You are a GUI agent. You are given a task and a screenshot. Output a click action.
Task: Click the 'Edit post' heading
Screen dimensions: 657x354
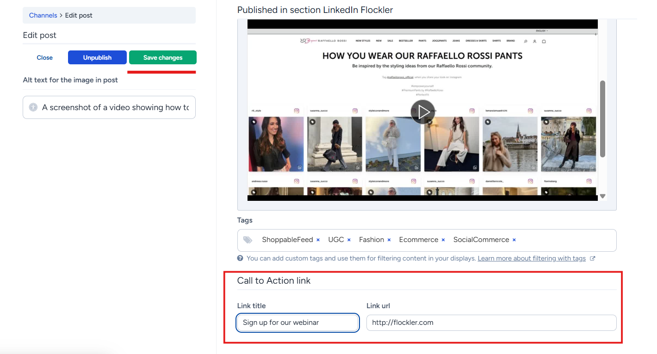pyautogui.click(x=40, y=35)
